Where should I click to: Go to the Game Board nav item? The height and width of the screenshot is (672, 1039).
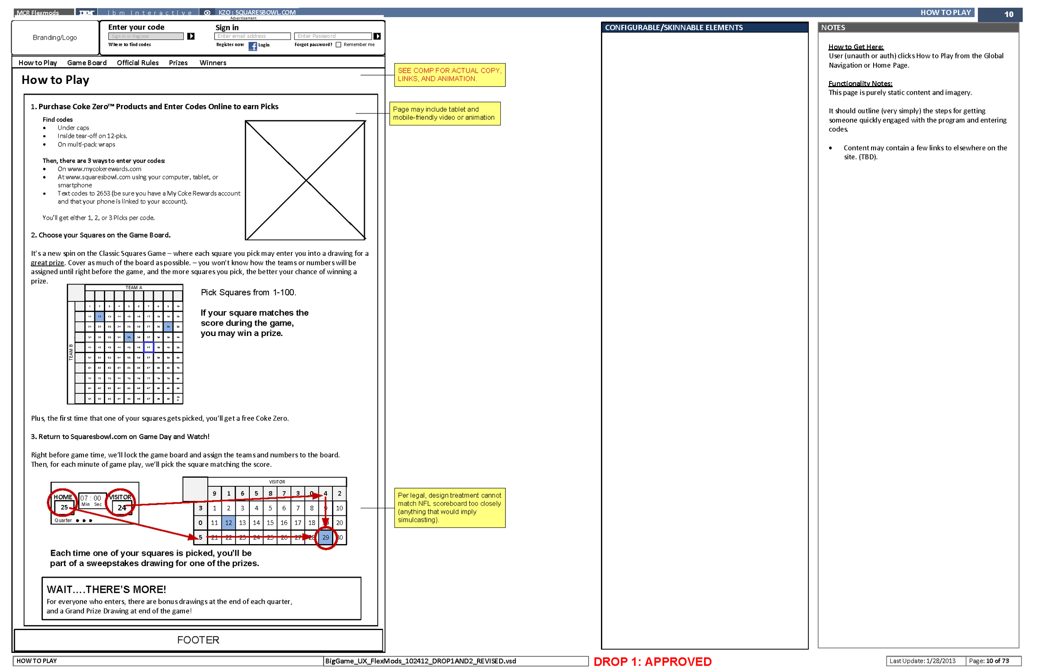87,63
